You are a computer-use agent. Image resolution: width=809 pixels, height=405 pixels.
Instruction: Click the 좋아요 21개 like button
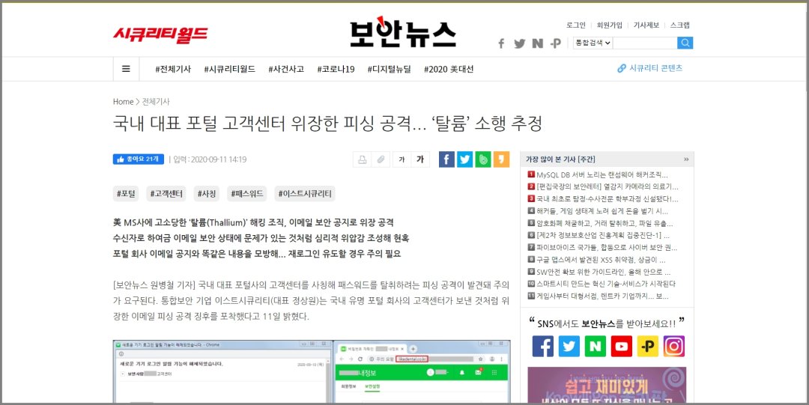coord(139,159)
